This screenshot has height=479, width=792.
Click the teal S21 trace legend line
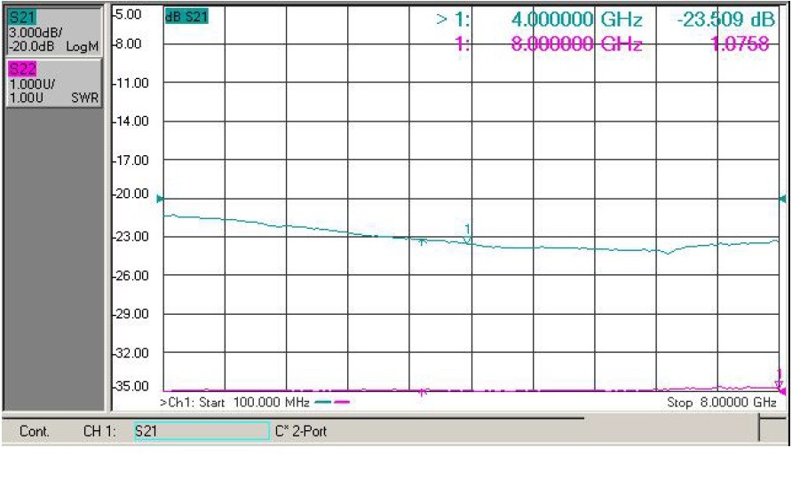pyautogui.click(x=323, y=403)
